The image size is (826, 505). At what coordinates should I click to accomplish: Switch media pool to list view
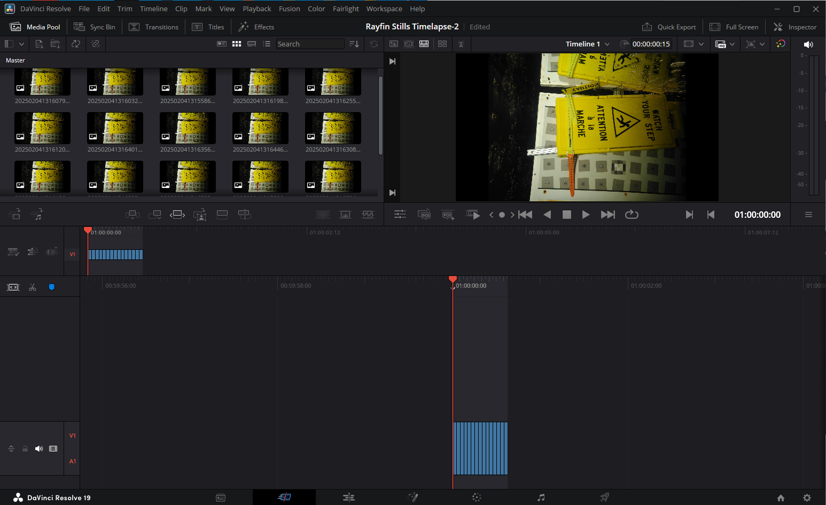coord(267,44)
